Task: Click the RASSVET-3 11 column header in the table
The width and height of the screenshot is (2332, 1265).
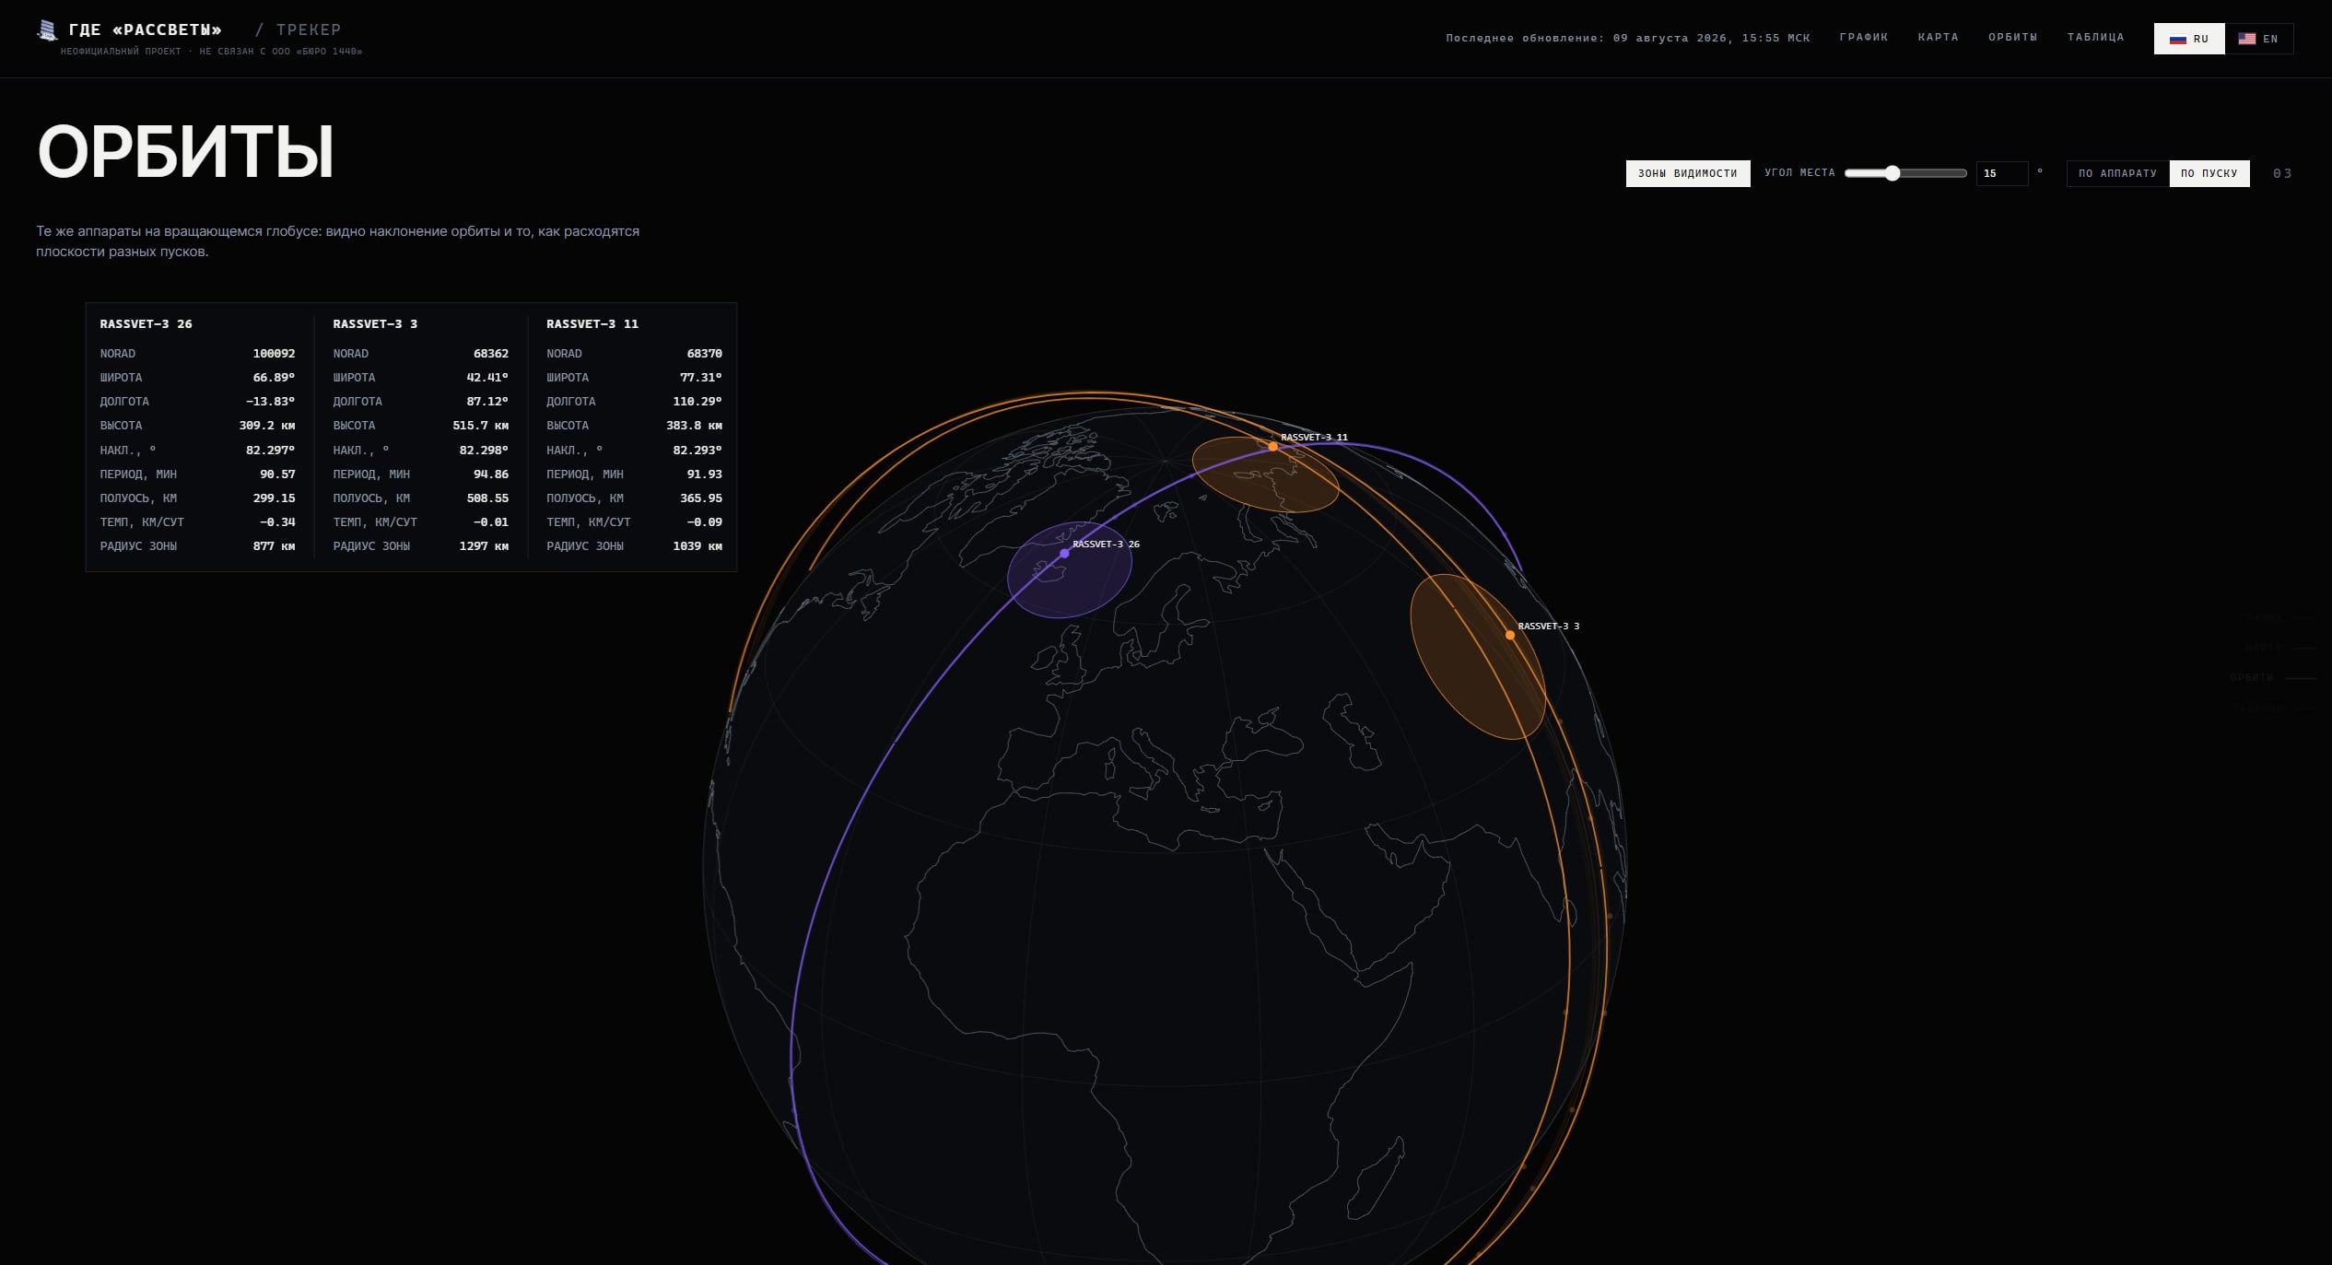Action: tap(592, 324)
